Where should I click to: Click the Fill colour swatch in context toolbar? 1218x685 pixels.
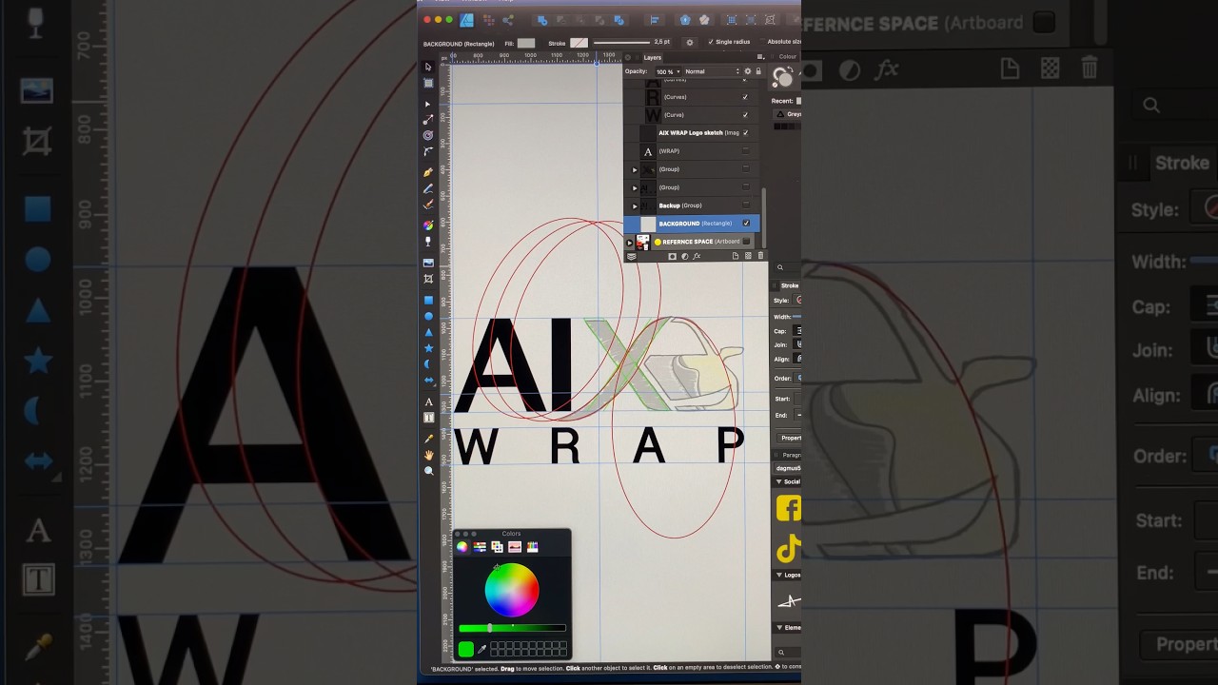[526, 43]
